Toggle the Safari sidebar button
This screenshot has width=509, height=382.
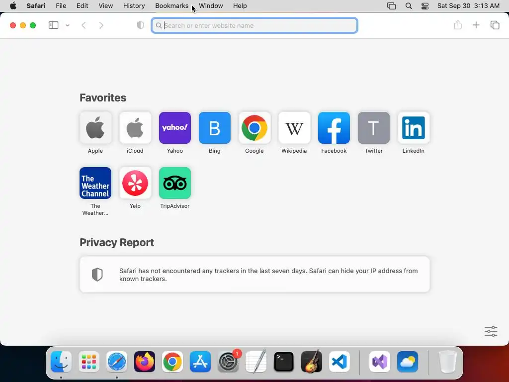click(x=53, y=25)
